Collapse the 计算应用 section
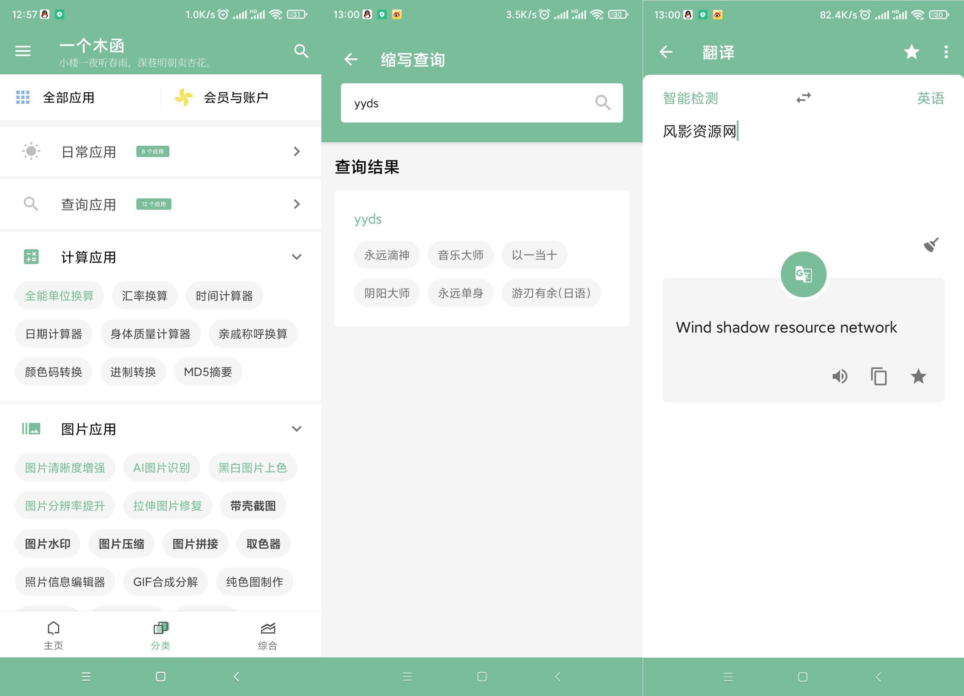This screenshot has width=964, height=696. [x=297, y=257]
